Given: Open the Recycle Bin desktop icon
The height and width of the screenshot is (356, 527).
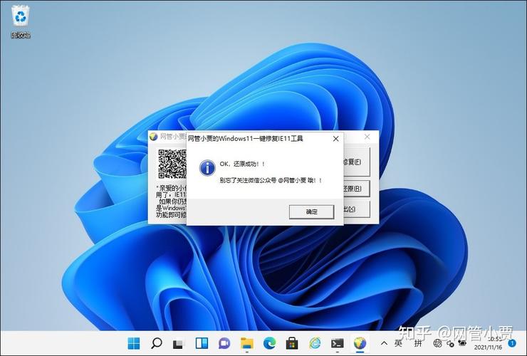Looking at the screenshot, I should (x=21, y=22).
